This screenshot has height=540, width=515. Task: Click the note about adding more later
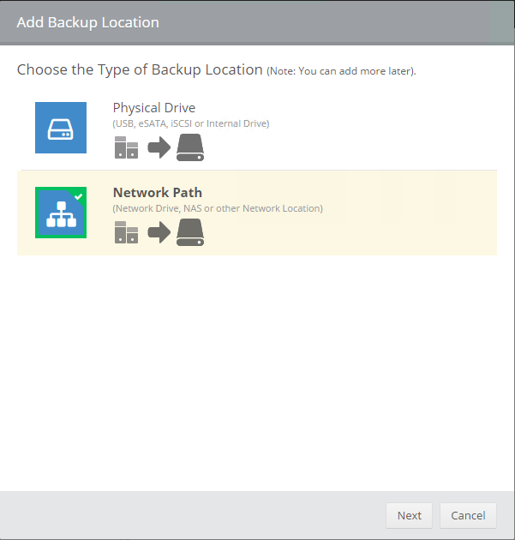(341, 70)
